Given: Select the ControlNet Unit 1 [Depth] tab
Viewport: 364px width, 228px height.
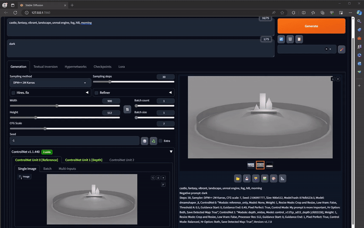Looking at the screenshot, I should tap(83, 160).
